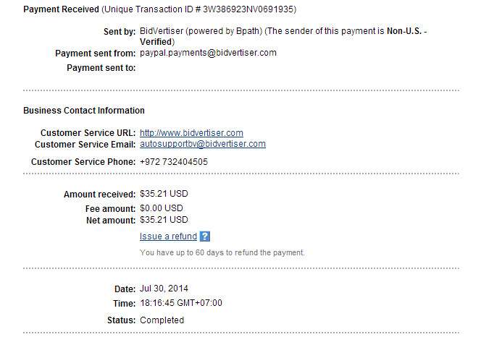Click the Customer Service URL label
Viewport: 481px width, 337px height.
tap(88, 133)
